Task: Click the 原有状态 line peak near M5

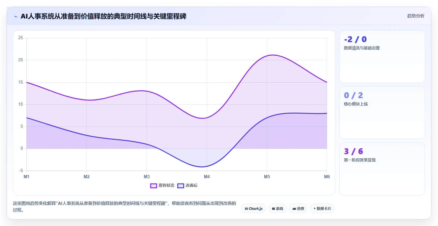Action: 273,55
